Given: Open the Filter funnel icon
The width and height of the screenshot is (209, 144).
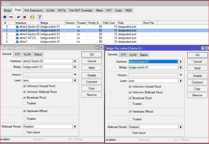Looking at the screenshot, I should pos(39,17).
